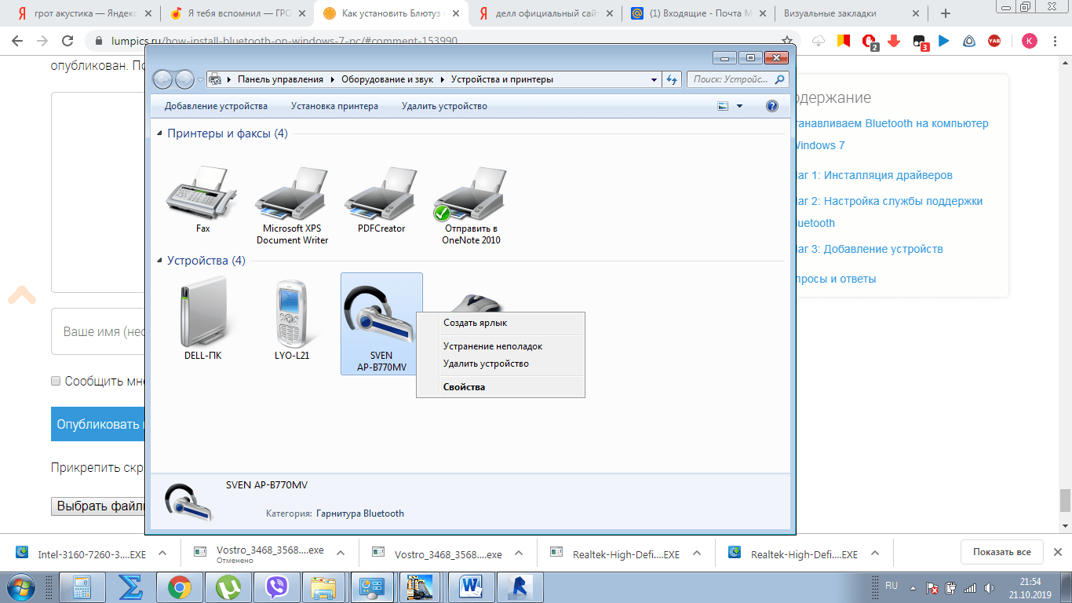This screenshot has width=1072, height=603.
Task: Open the red adblock hand extension
Action: tap(869, 41)
